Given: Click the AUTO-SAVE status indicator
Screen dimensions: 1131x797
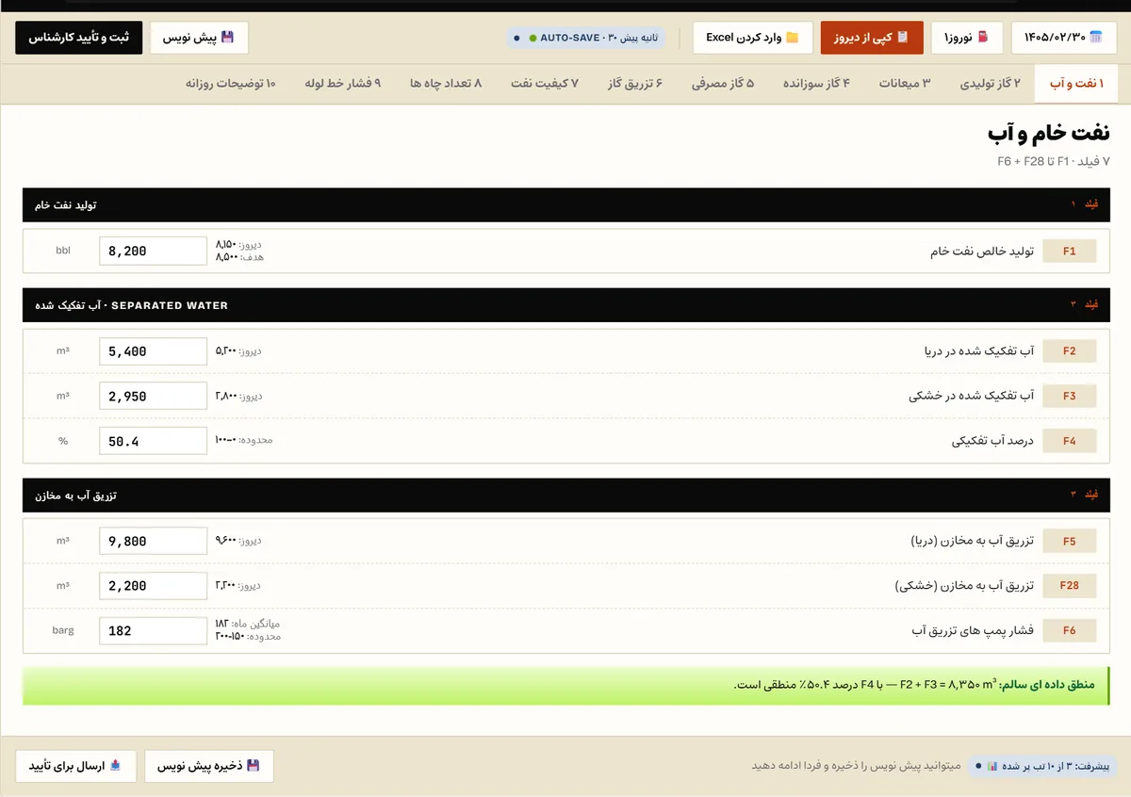Looking at the screenshot, I should pos(585,38).
